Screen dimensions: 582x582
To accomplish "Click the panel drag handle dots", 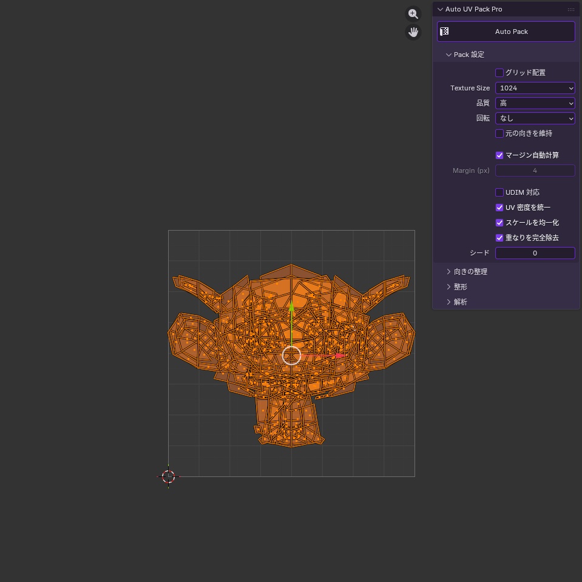I will click(x=571, y=10).
